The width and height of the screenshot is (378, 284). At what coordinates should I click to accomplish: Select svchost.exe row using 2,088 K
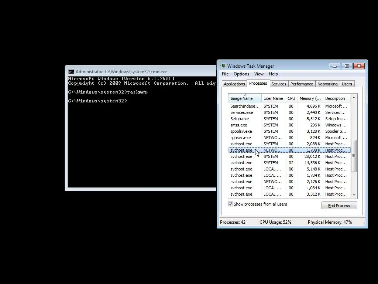point(289,144)
